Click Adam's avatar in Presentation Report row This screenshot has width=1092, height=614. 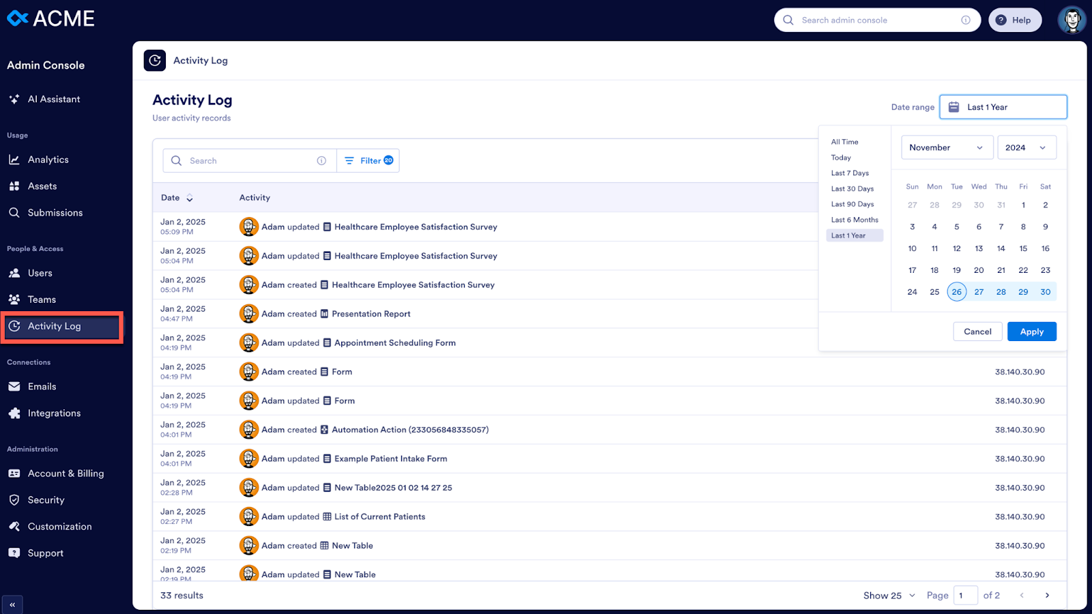[x=249, y=314]
